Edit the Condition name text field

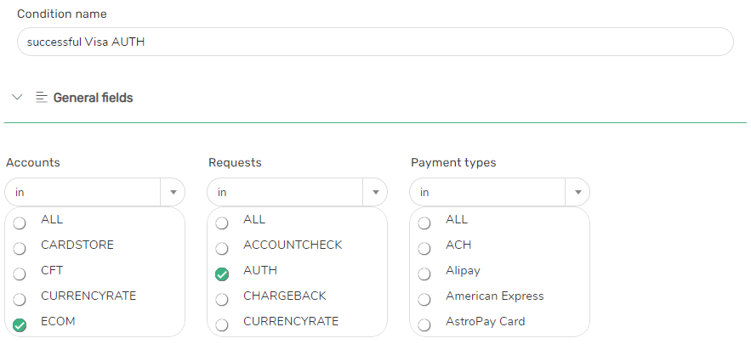pos(374,42)
